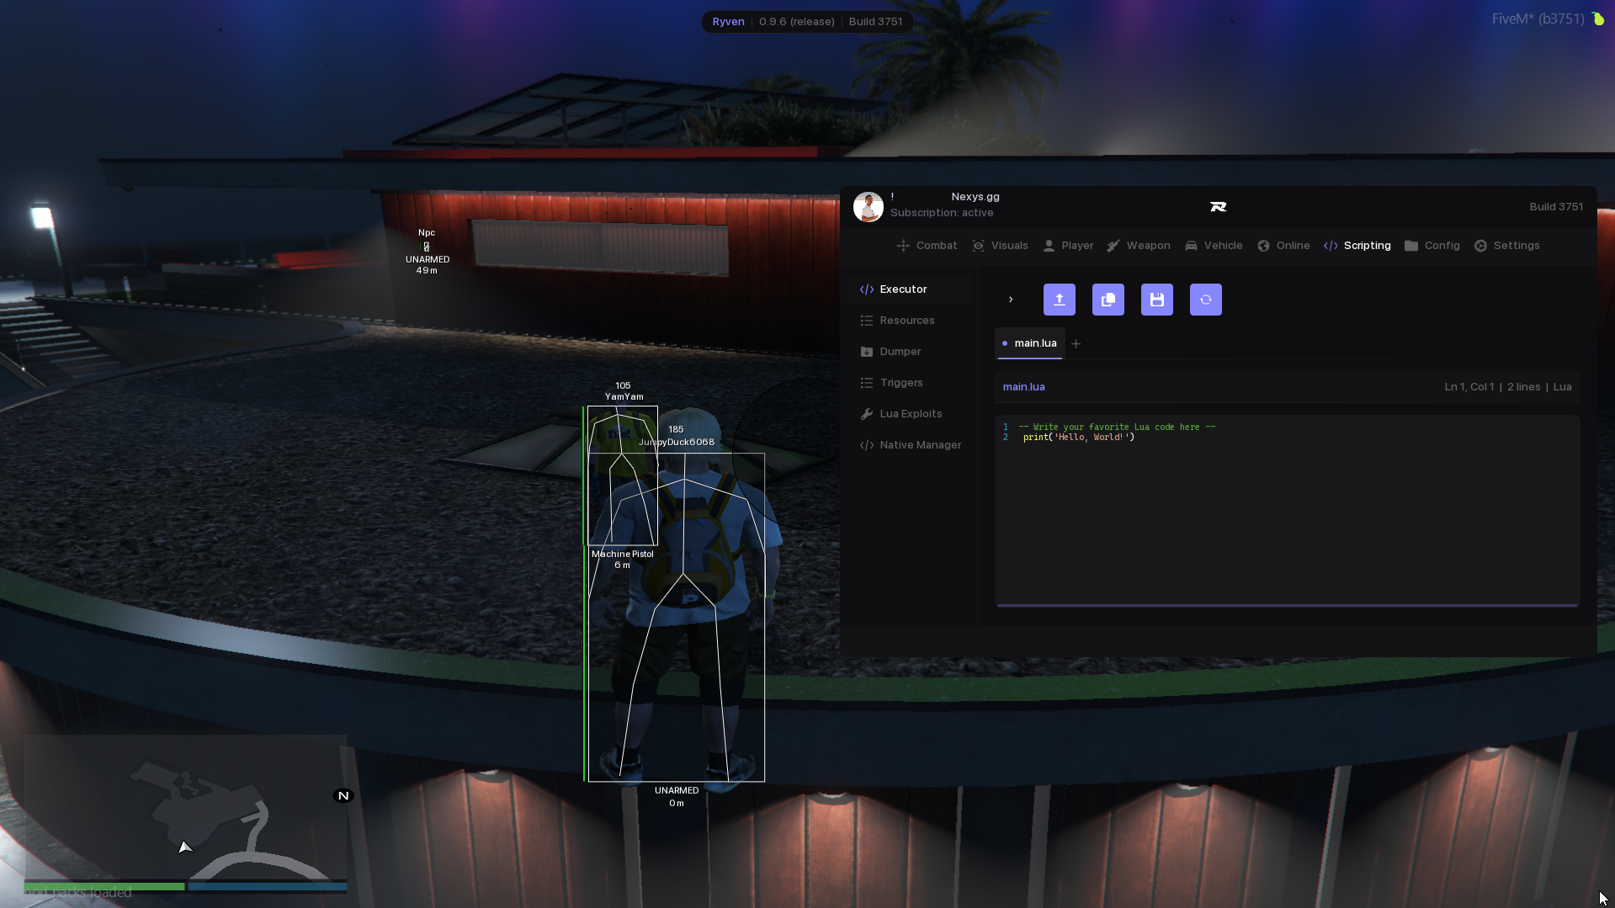
Task: Select Triggers in the sidebar
Action: pos(910,383)
